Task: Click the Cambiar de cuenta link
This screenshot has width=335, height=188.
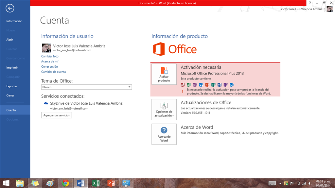Action: point(53,72)
